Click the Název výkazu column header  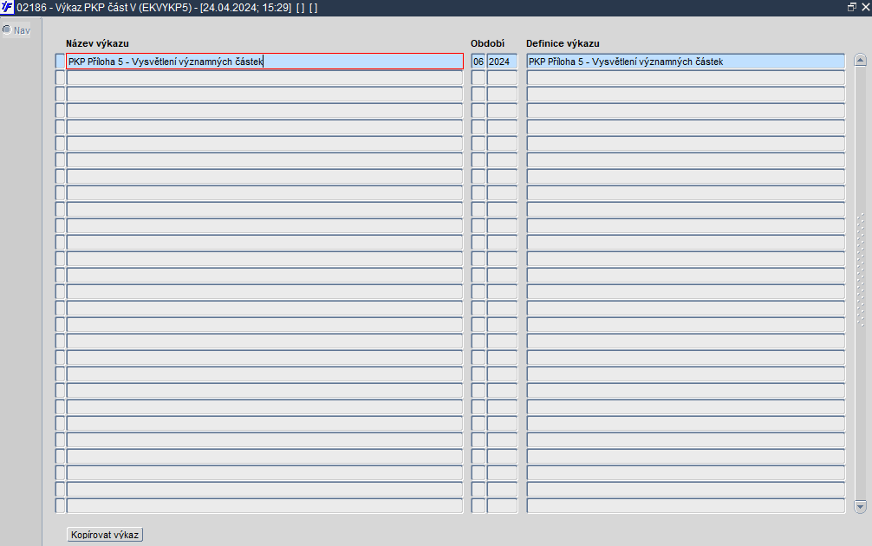(x=97, y=43)
